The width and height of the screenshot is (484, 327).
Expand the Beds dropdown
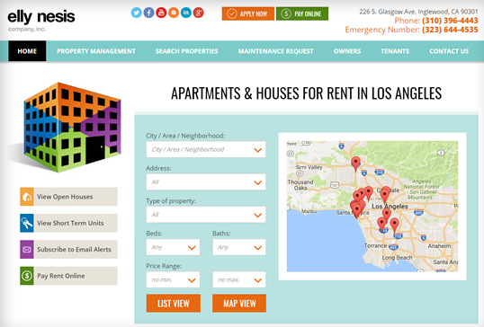pos(173,247)
